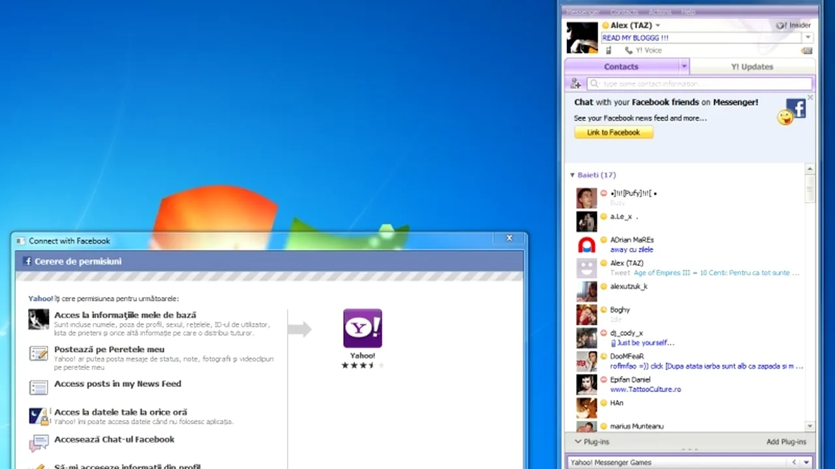
Task: Click the 'Access posts in my News Feed' text
Action: click(x=117, y=384)
